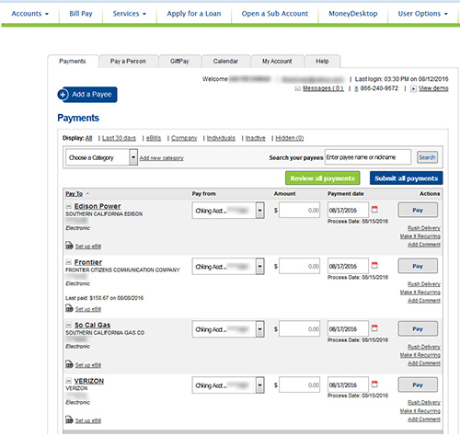Open the Calendar tab
This screenshot has width=460, height=436.
pyautogui.click(x=225, y=62)
